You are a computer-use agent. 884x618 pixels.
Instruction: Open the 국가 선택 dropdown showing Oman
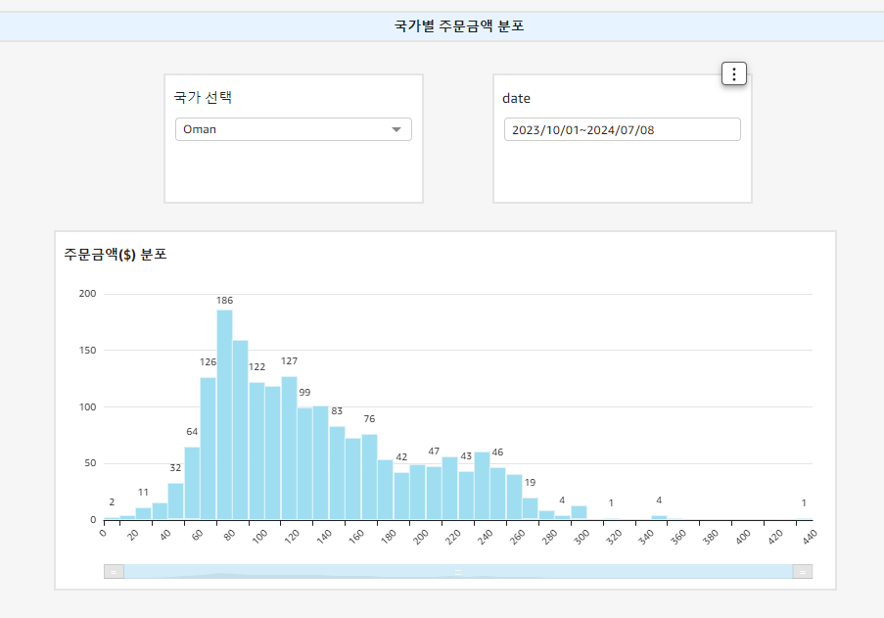pyautogui.click(x=293, y=129)
